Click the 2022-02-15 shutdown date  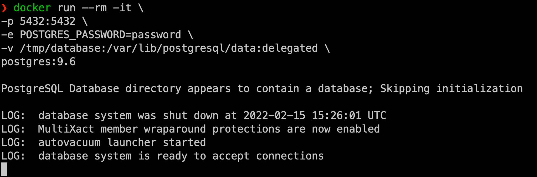(274, 116)
